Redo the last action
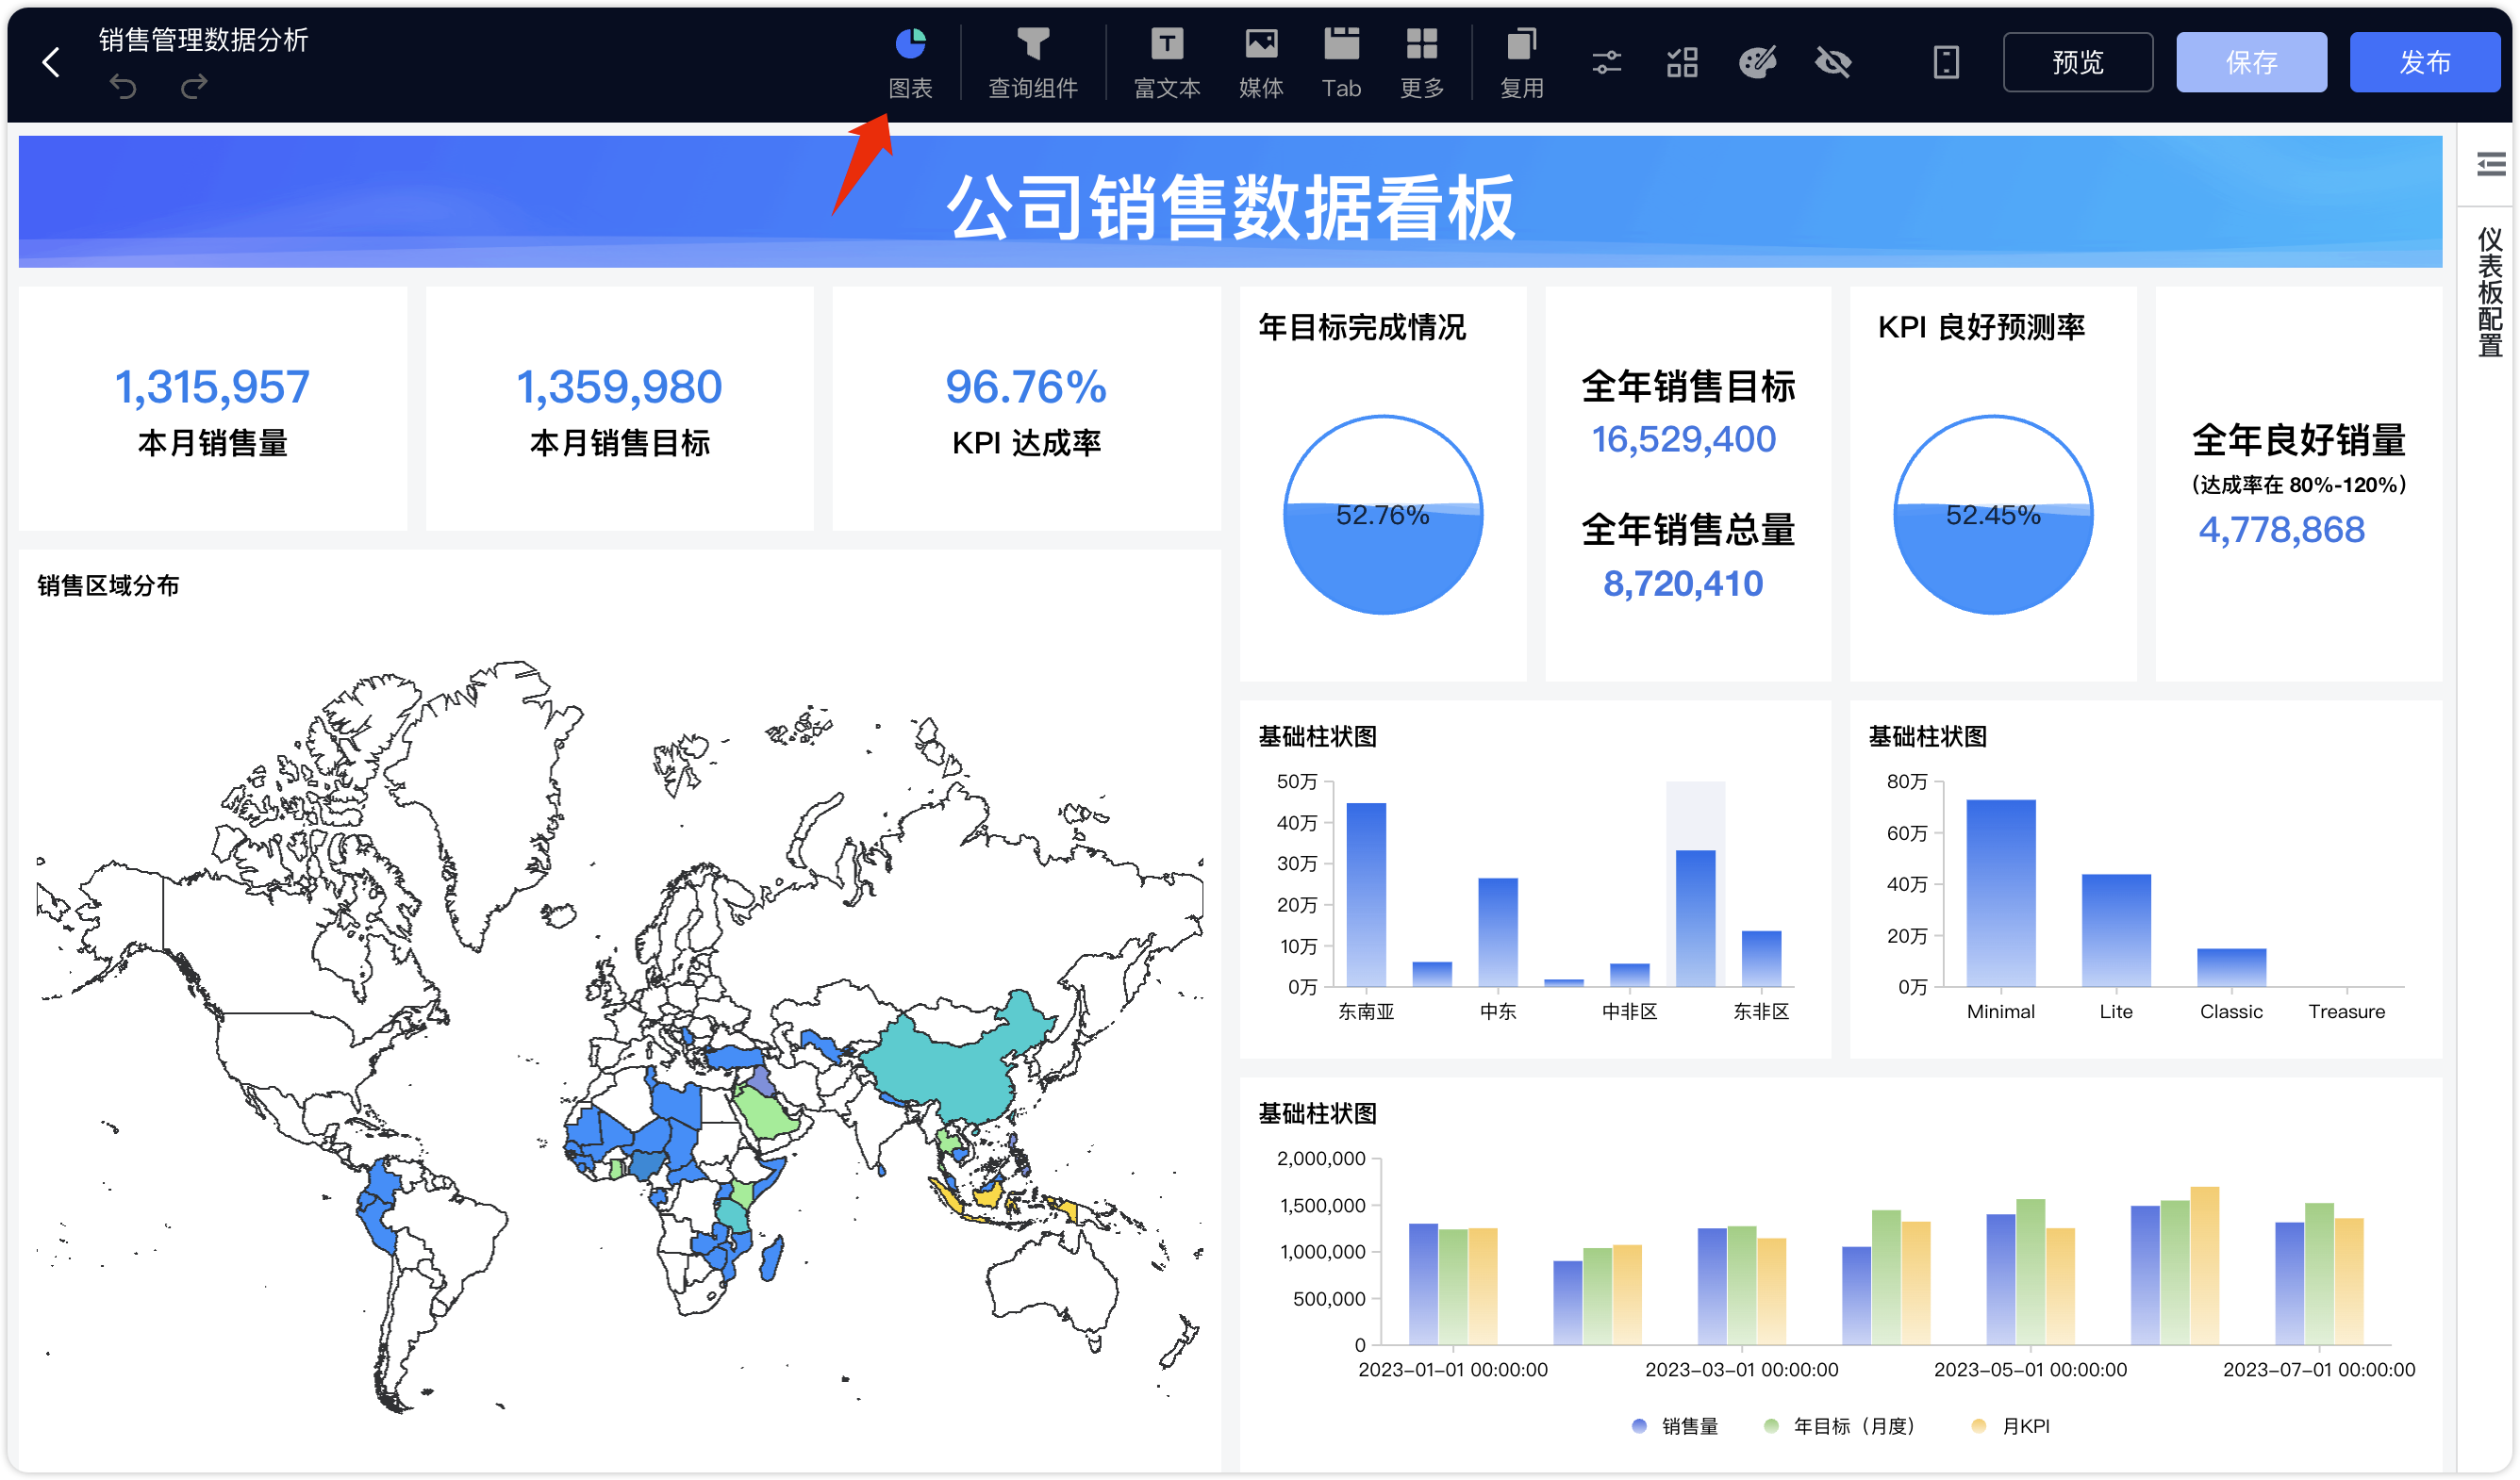This screenshot has height=1480, width=2520. [x=194, y=87]
